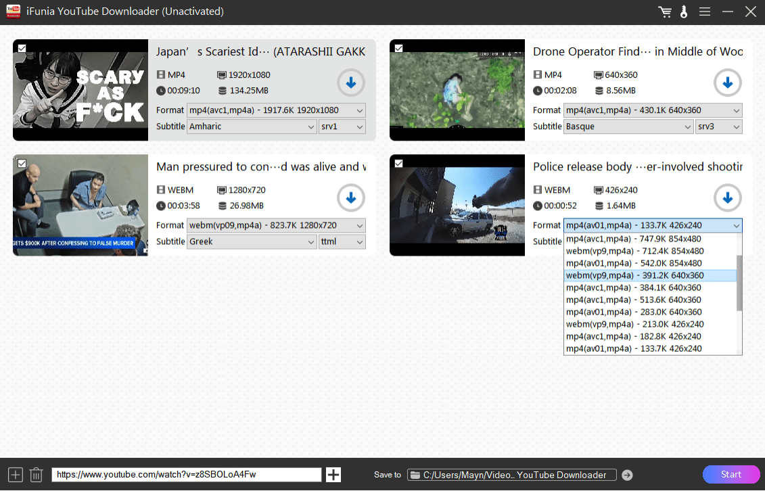765x491 pixels.
Task: Click the trash delete icon
Action: coord(37,475)
